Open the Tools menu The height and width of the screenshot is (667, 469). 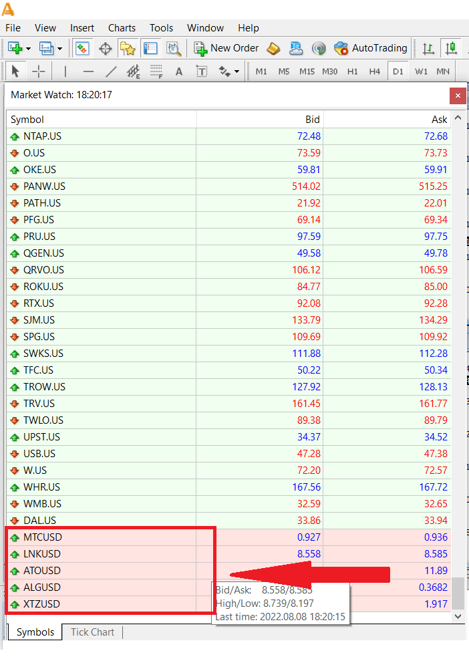[161, 28]
